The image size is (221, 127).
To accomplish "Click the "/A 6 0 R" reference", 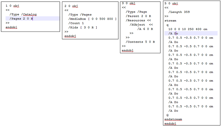I will click(x=145, y=29).
